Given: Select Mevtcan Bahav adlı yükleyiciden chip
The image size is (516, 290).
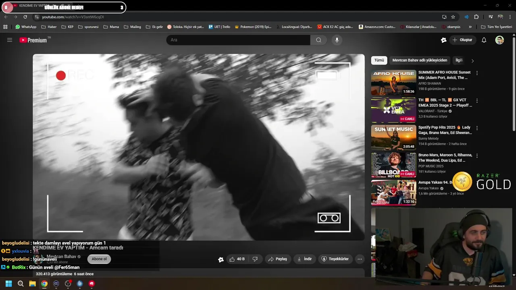Looking at the screenshot, I should coord(420,60).
